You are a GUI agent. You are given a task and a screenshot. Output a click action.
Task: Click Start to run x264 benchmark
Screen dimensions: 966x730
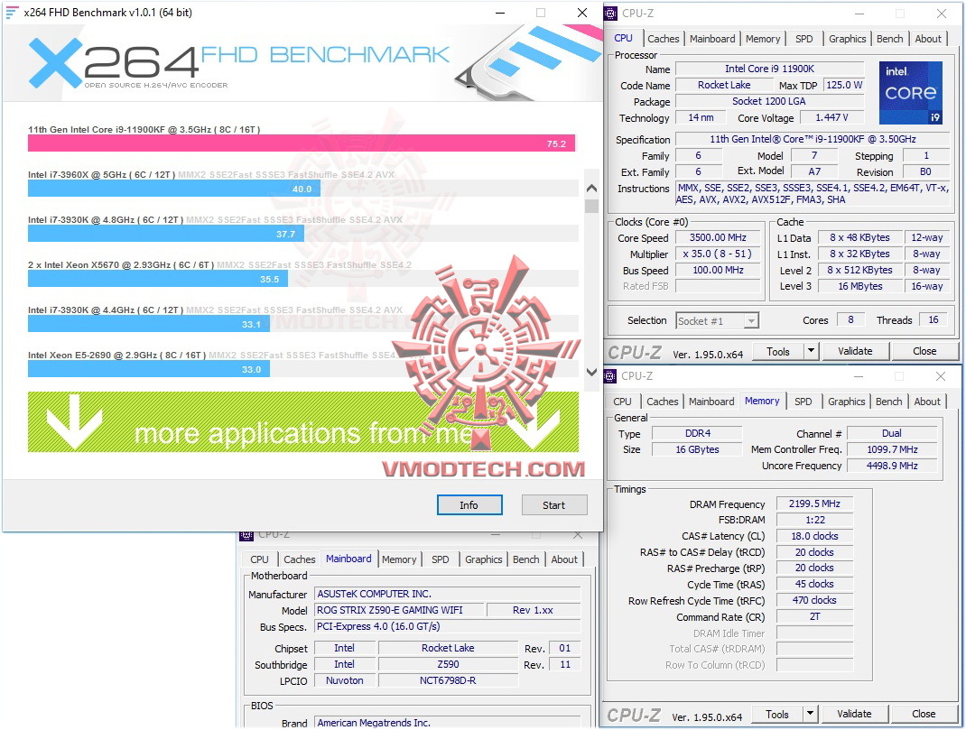click(553, 504)
